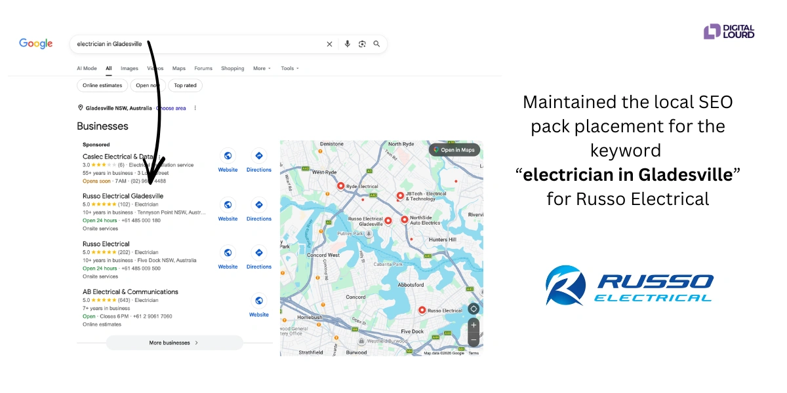
Task: Open Website icon for Caslec Electrical
Action: click(228, 156)
